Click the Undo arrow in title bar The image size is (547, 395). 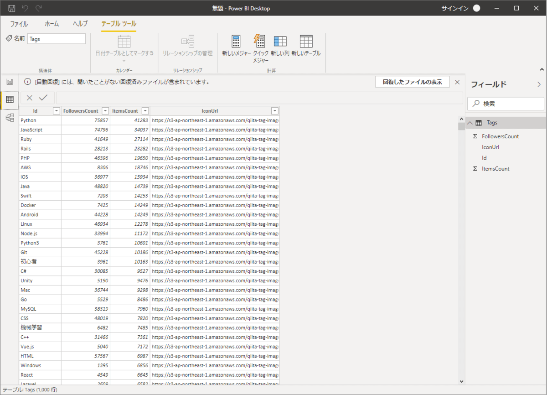pos(25,8)
